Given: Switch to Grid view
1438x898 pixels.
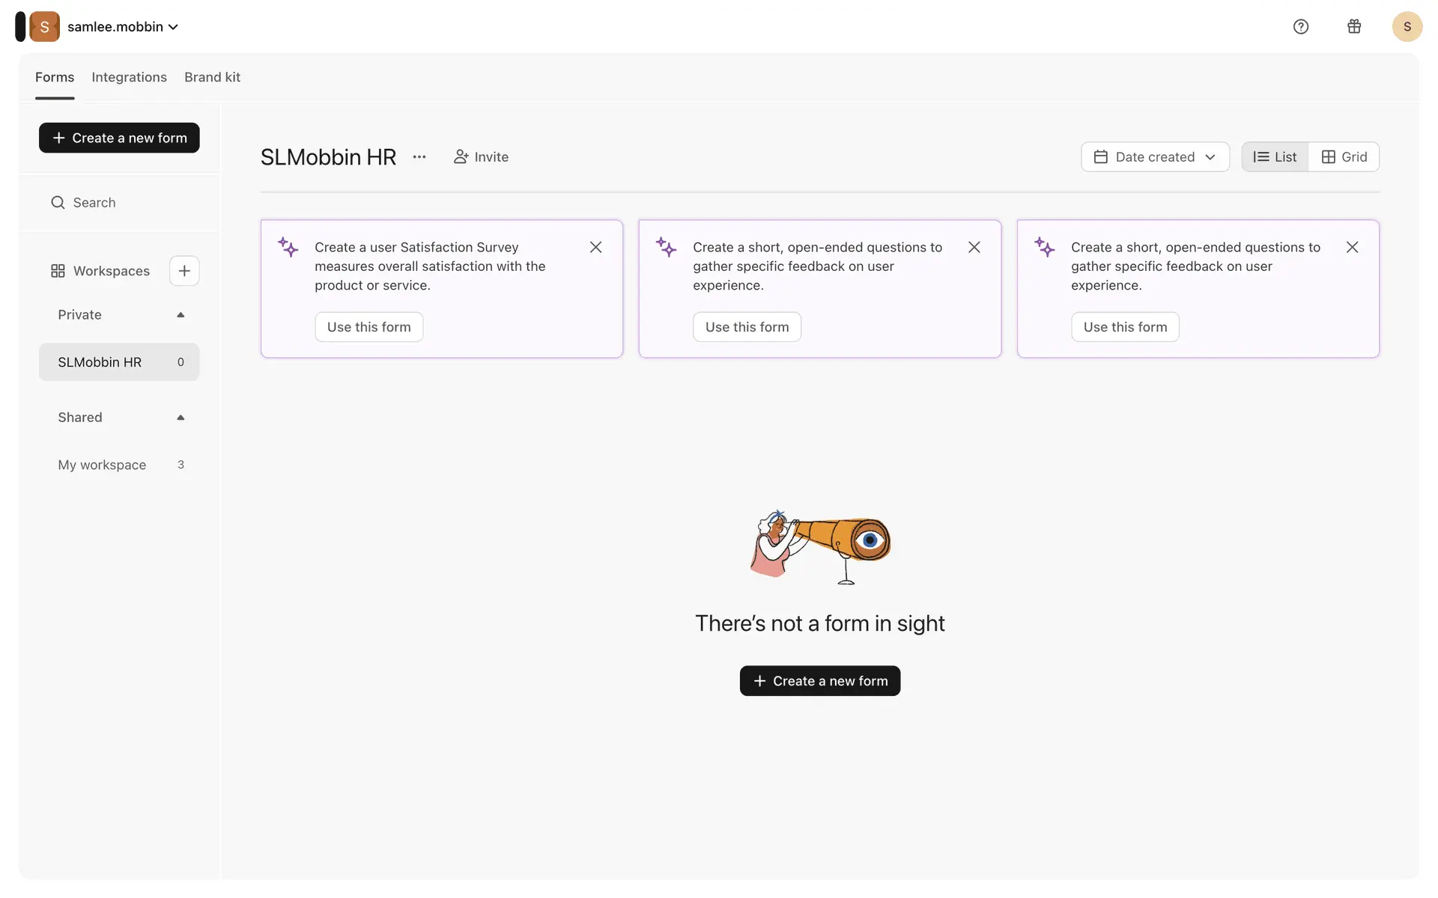Looking at the screenshot, I should 1344,157.
